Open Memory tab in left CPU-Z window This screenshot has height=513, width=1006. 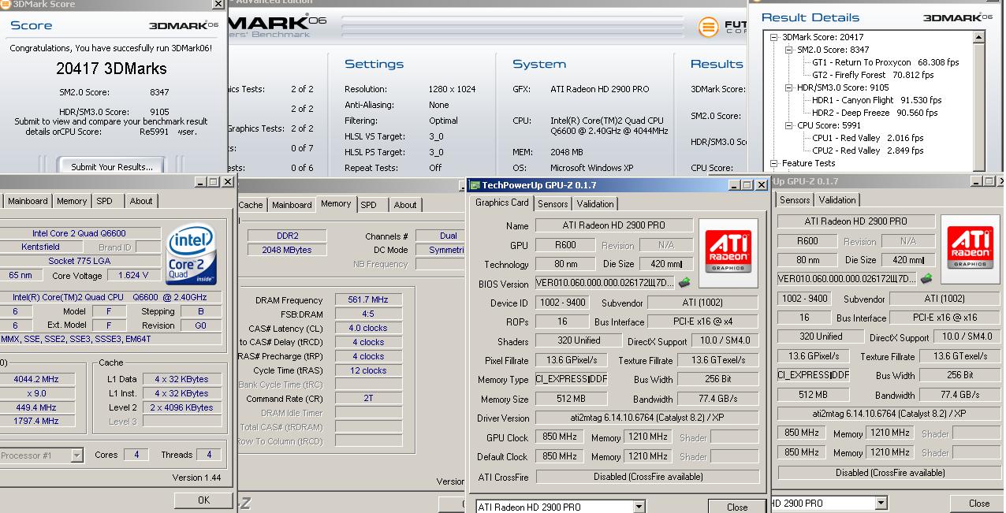(72, 201)
